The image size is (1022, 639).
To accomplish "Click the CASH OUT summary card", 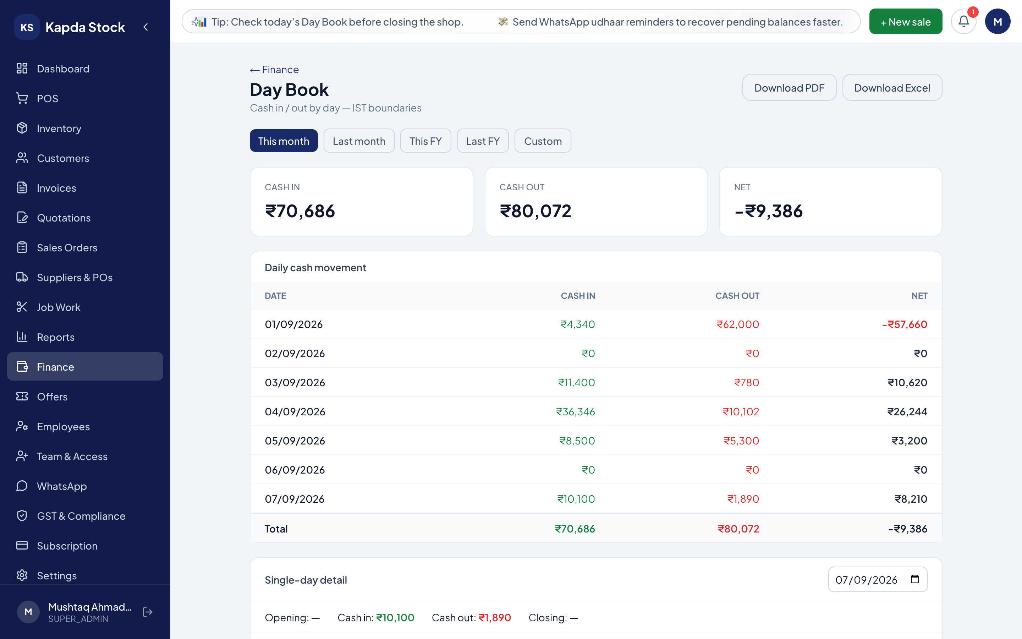I will 596,202.
